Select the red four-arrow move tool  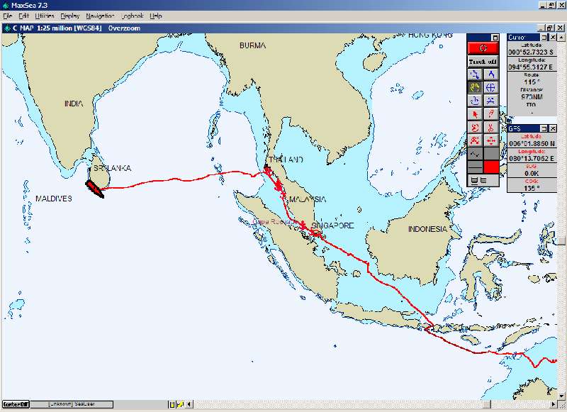[490, 140]
